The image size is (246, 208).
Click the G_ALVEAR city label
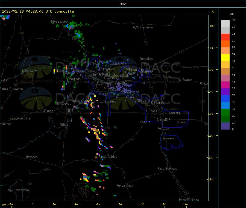click(163, 120)
